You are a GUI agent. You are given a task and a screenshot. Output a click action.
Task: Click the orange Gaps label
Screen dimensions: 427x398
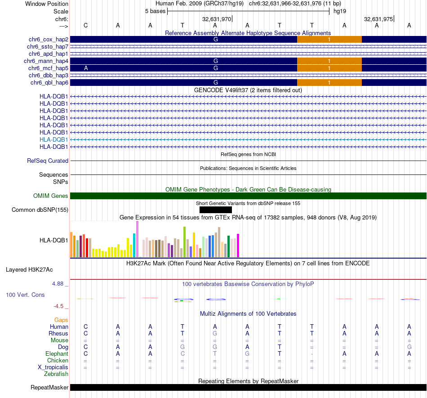(61, 320)
